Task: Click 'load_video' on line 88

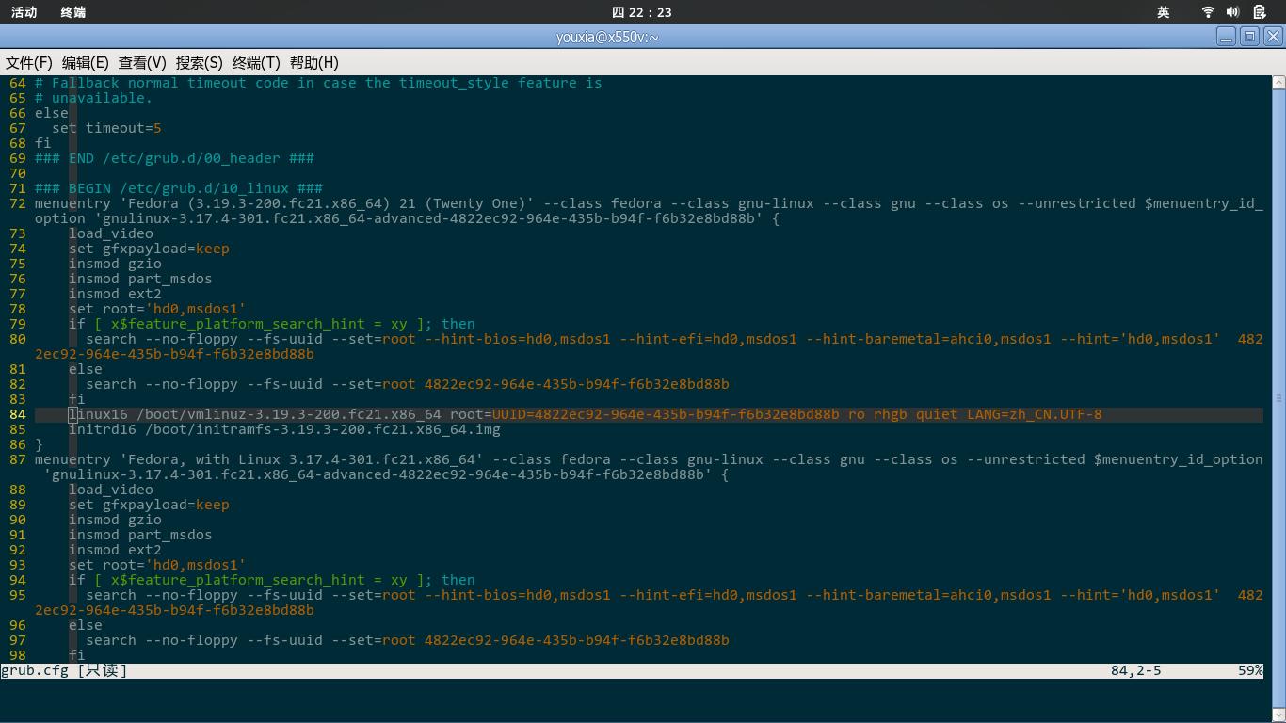Action: click(111, 490)
